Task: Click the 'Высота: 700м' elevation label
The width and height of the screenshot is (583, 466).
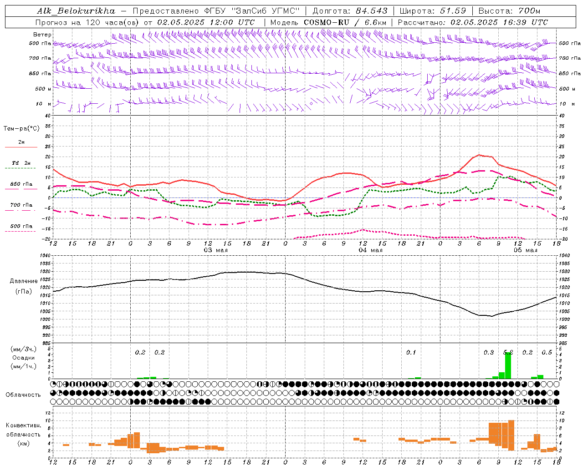Action: (x=509, y=11)
